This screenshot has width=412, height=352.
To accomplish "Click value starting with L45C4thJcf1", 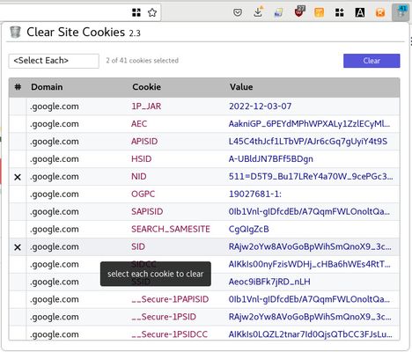I will click(x=308, y=142).
